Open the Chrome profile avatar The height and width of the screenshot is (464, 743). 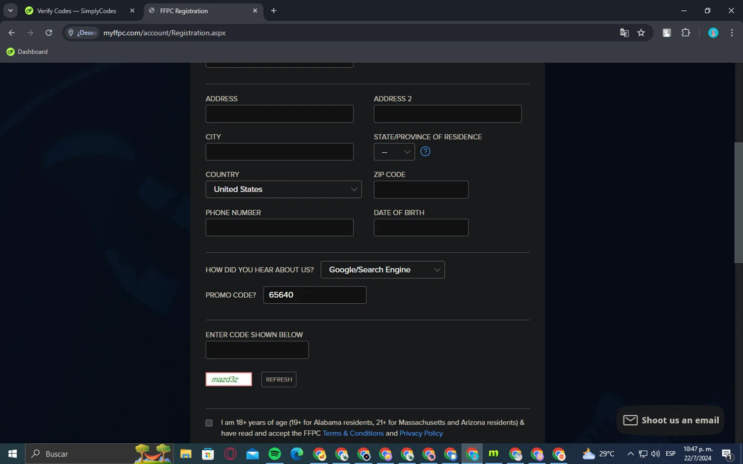[x=713, y=33]
